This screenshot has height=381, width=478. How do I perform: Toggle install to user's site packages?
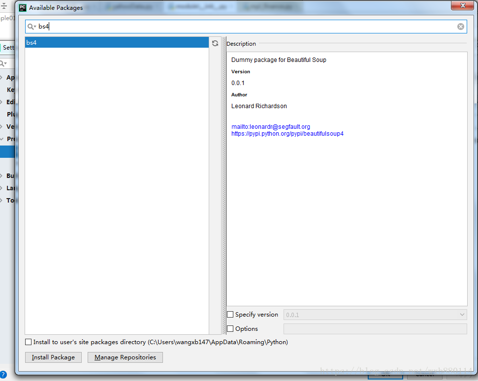click(29, 342)
